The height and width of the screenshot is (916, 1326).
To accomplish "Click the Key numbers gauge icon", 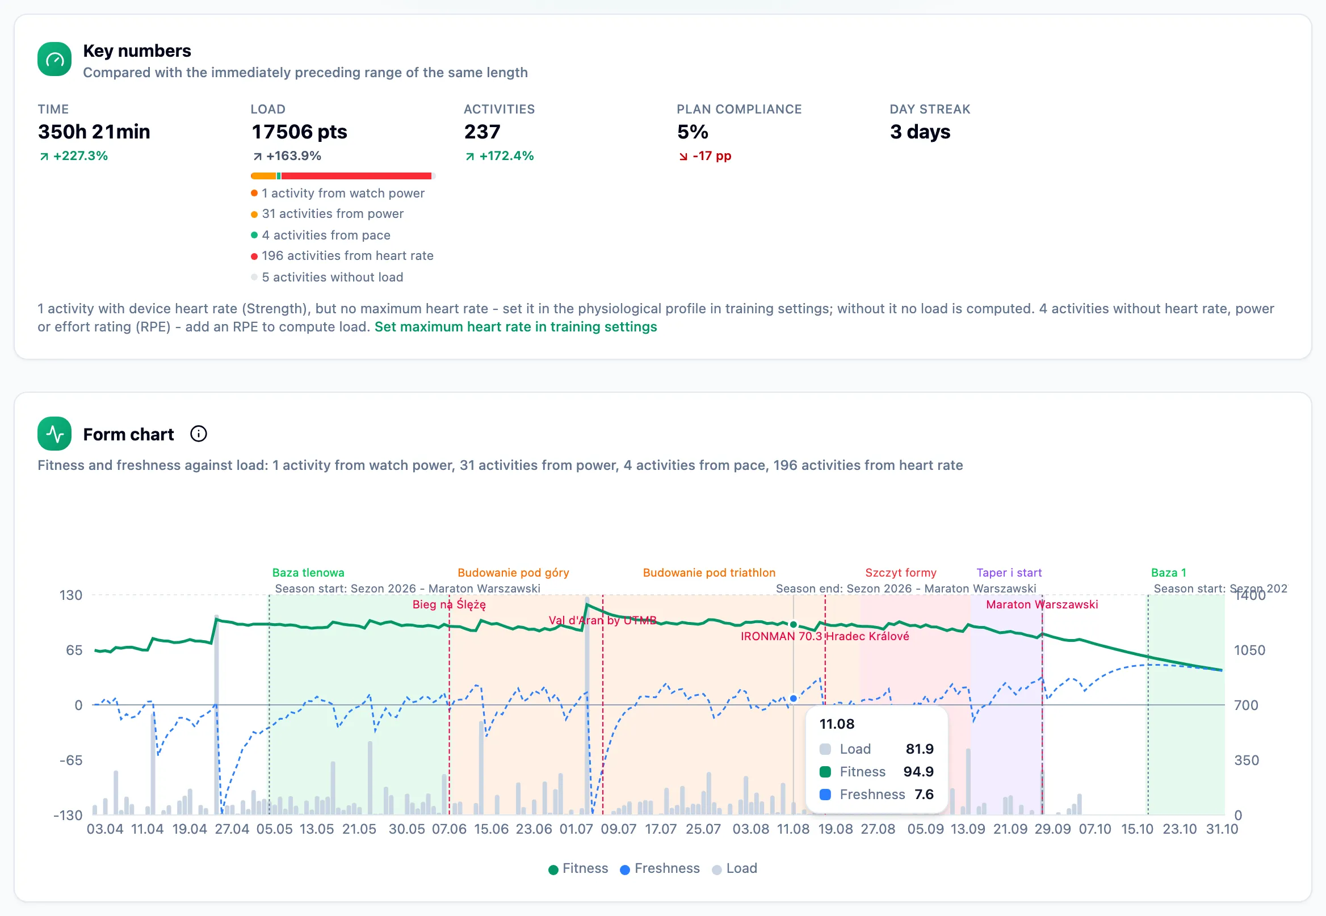I will click(54, 59).
